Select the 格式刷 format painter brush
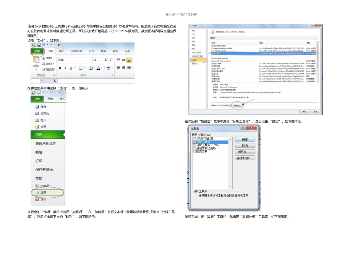This screenshot has width=363, height=257. pyautogui.click(x=44, y=70)
